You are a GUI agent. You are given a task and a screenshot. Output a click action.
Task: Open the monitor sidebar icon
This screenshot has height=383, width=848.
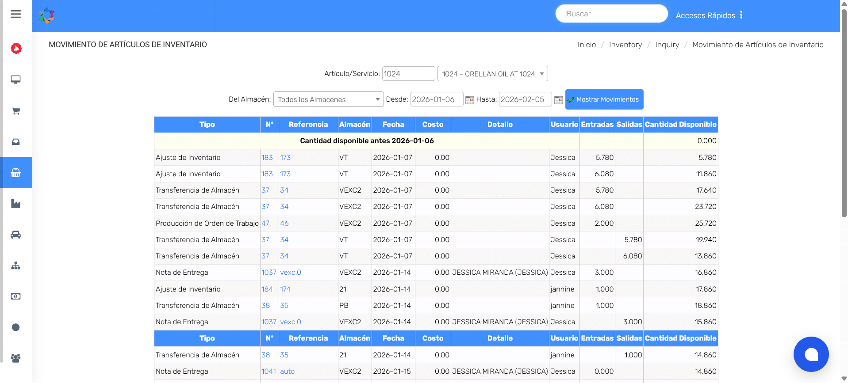tap(16, 80)
